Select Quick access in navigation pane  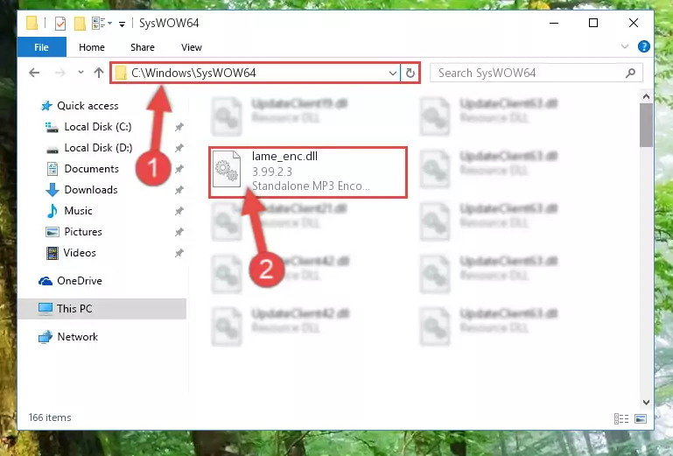click(88, 106)
